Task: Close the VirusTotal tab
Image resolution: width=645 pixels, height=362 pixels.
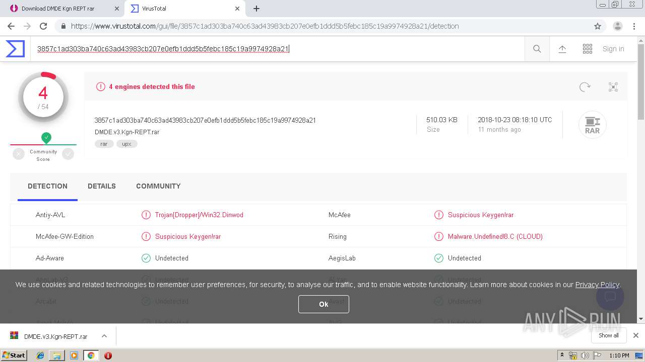Action: 237,9
